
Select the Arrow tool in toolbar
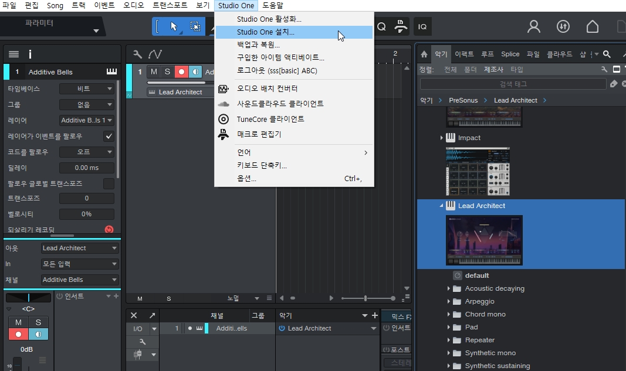tap(174, 26)
